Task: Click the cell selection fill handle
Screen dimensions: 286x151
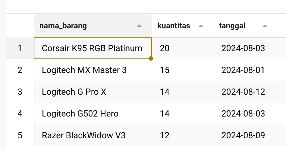Action: (151, 58)
